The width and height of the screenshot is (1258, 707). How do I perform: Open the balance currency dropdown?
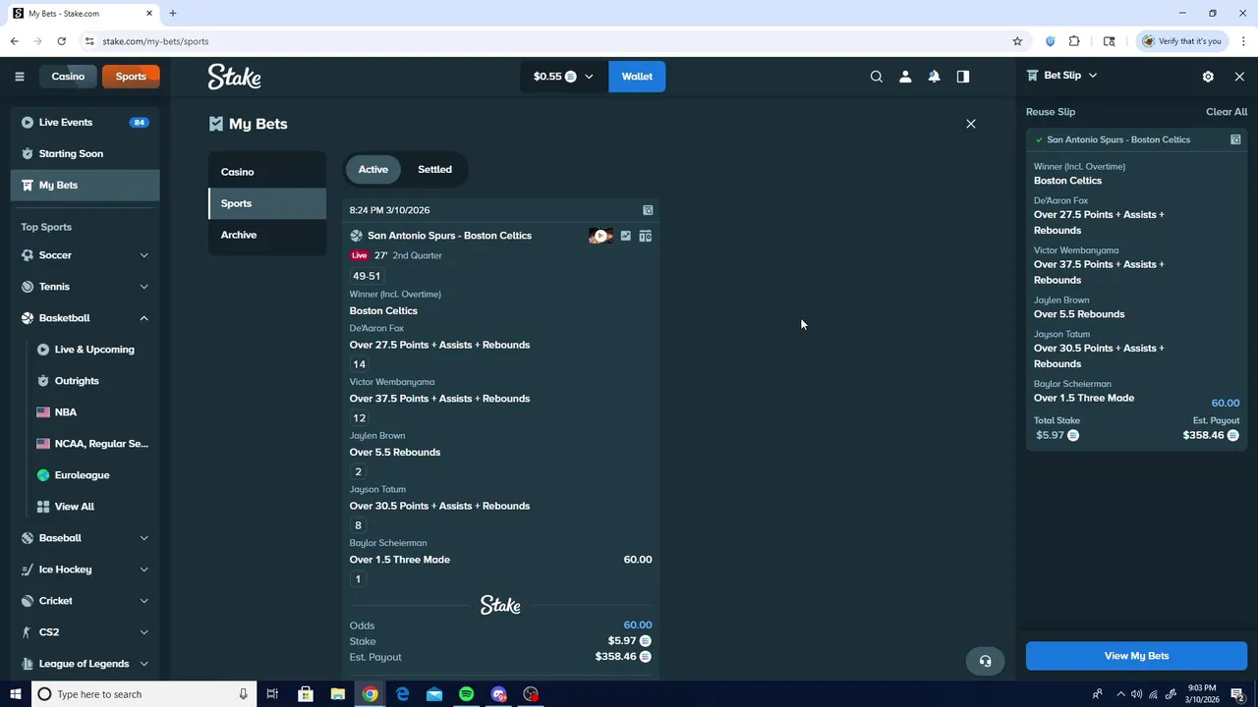563,77
